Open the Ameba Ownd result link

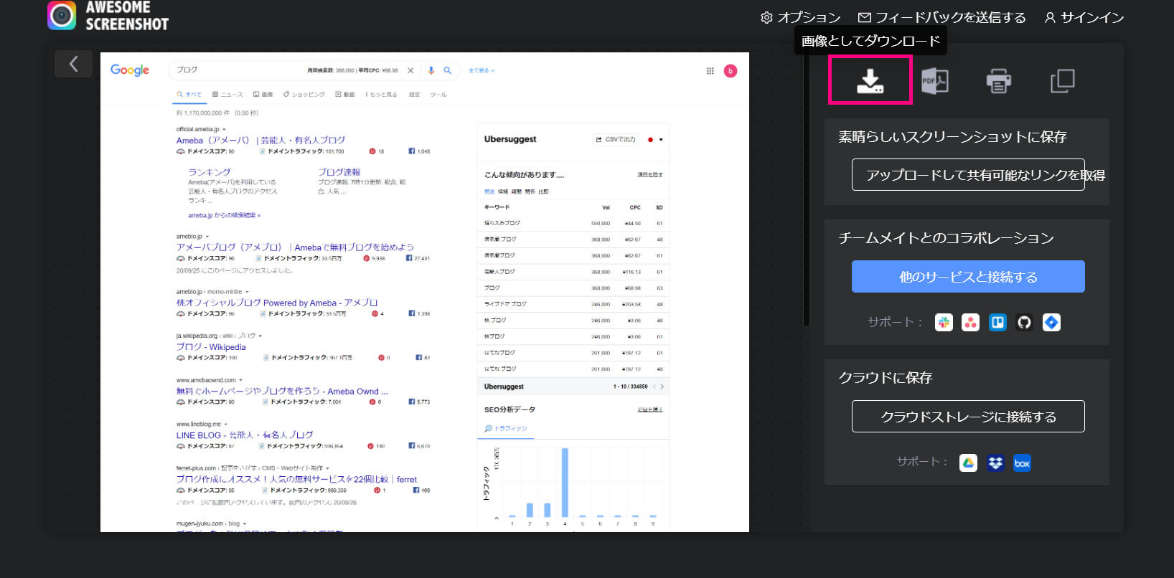(x=282, y=392)
